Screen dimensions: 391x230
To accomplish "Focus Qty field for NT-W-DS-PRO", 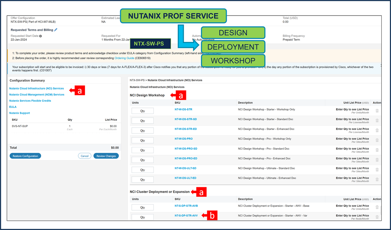I will click(x=142, y=140).
